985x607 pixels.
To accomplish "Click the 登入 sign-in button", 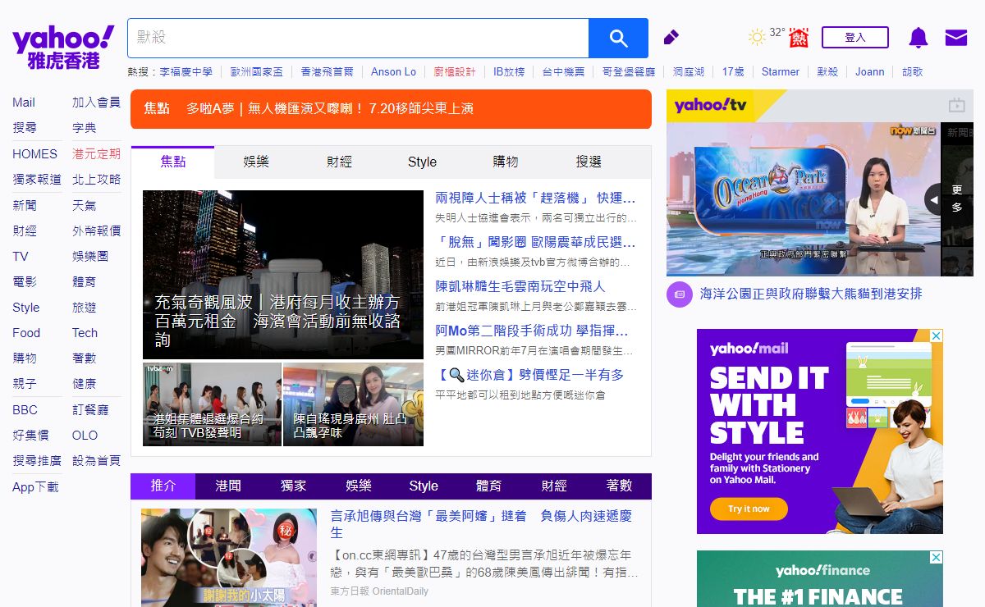I will click(x=854, y=38).
